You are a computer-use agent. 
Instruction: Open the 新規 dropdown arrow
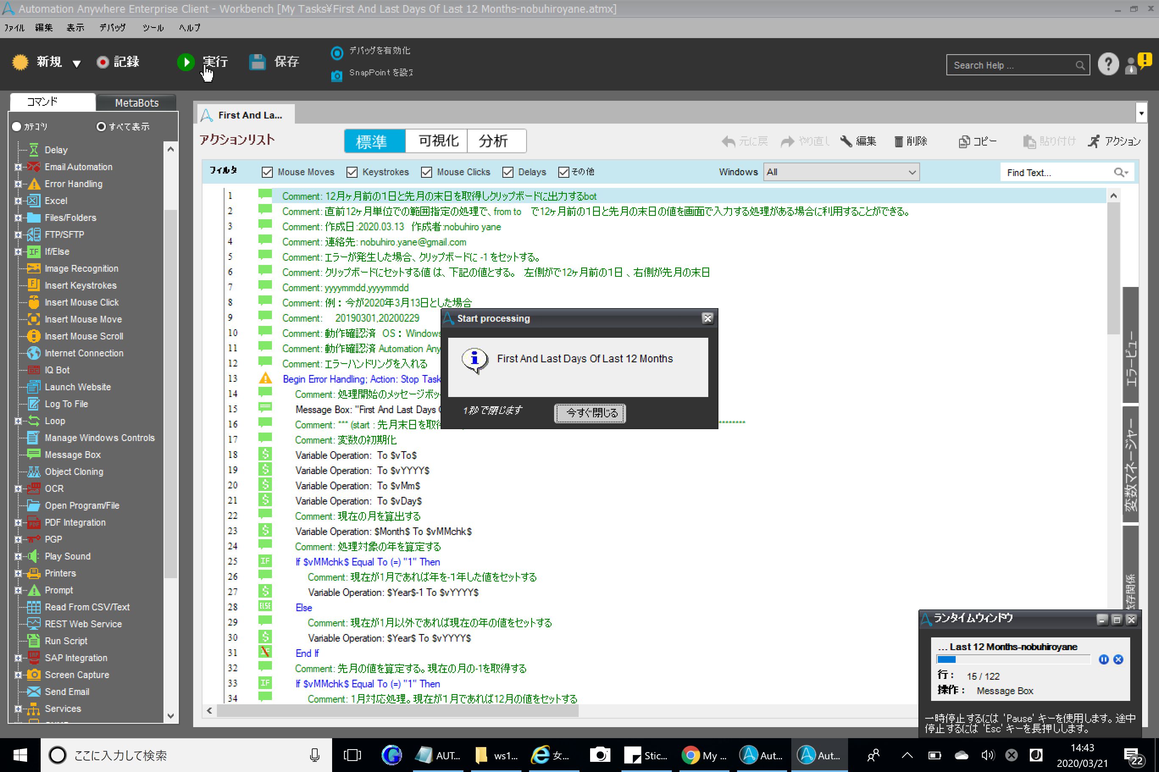click(x=76, y=63)
